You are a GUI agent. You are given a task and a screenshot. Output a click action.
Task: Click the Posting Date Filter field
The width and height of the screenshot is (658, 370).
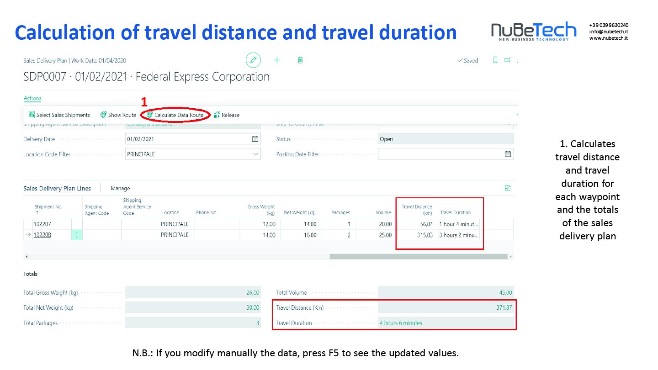click(x=446, y=154)
